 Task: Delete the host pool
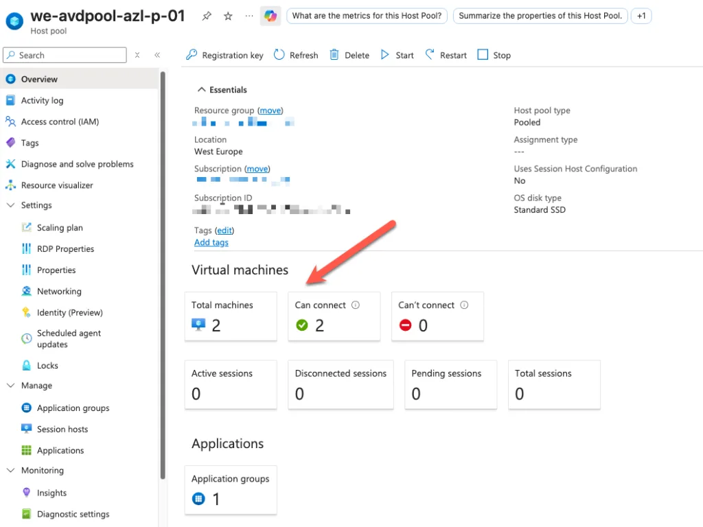(x=349, y=55)
